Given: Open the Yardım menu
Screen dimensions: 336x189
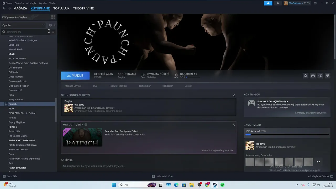Looking at the screenshot, I should pyautogui.click(x=52, y=3).
